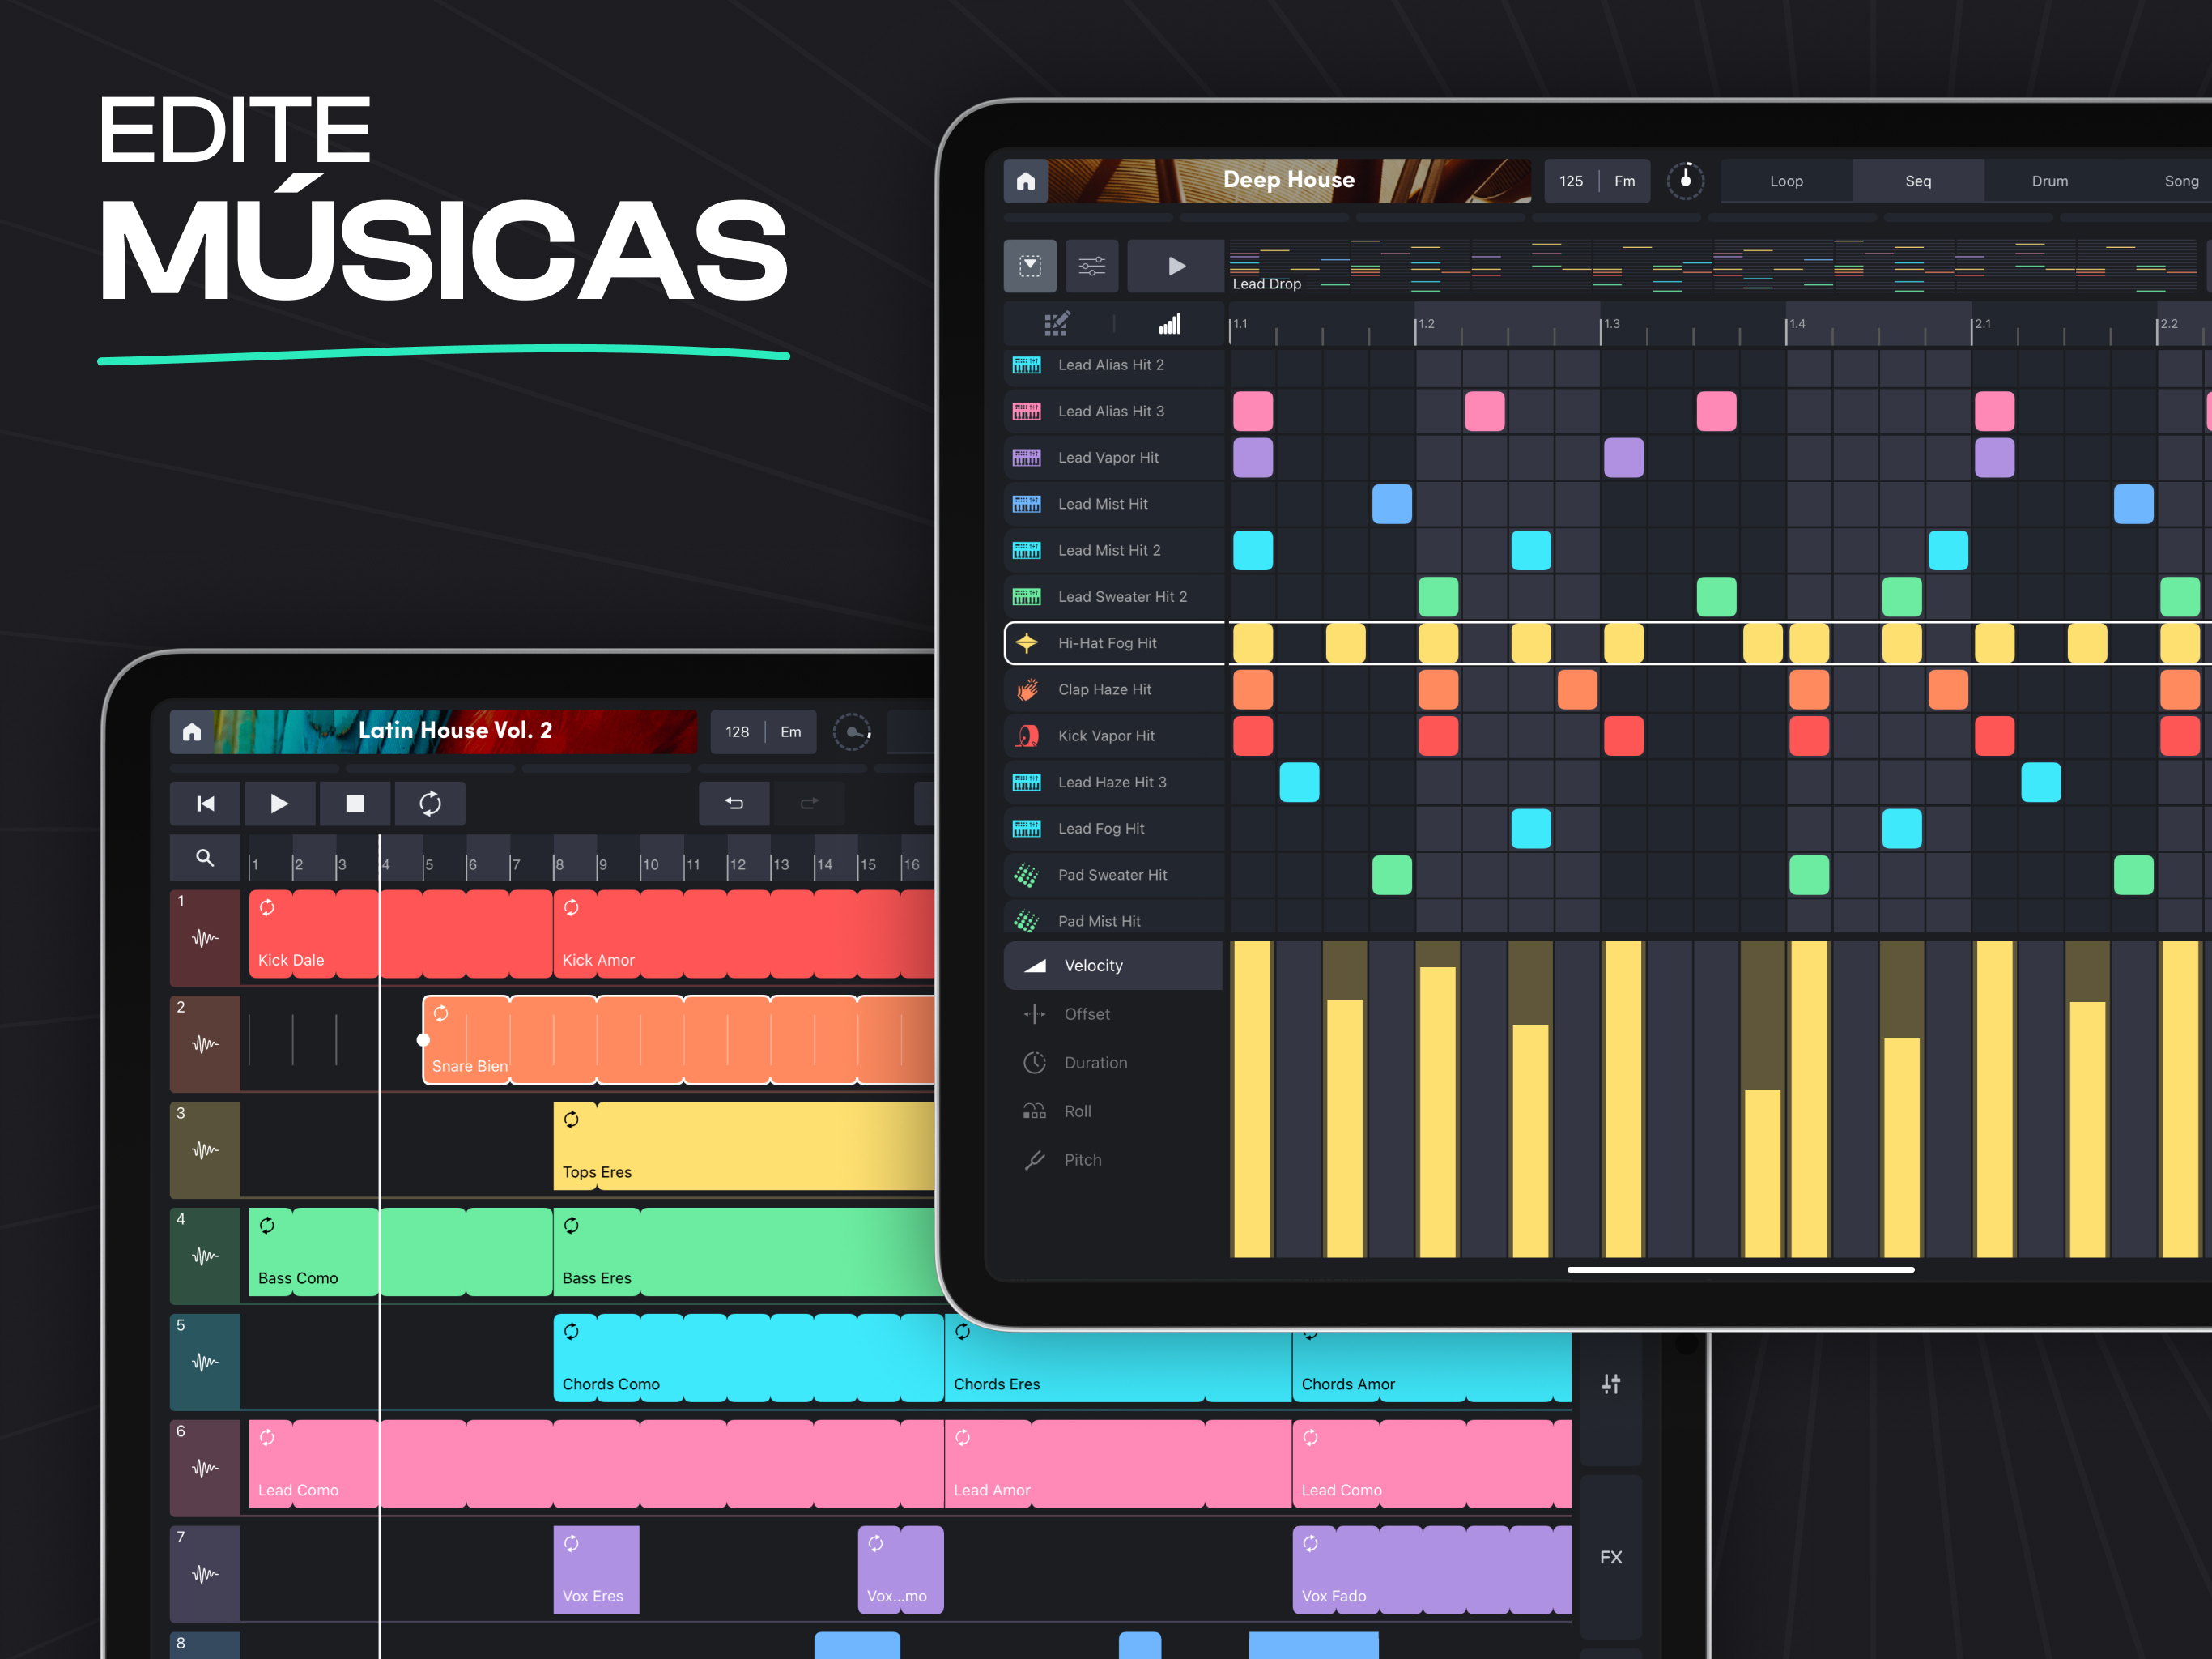This screenshot has width=2212, height=1659.
Task: Adjust the first velocity bar
Action: 1252,1098
